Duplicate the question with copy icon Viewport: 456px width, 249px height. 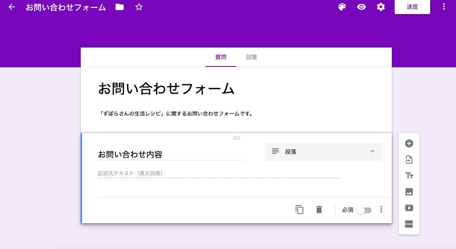299,210
